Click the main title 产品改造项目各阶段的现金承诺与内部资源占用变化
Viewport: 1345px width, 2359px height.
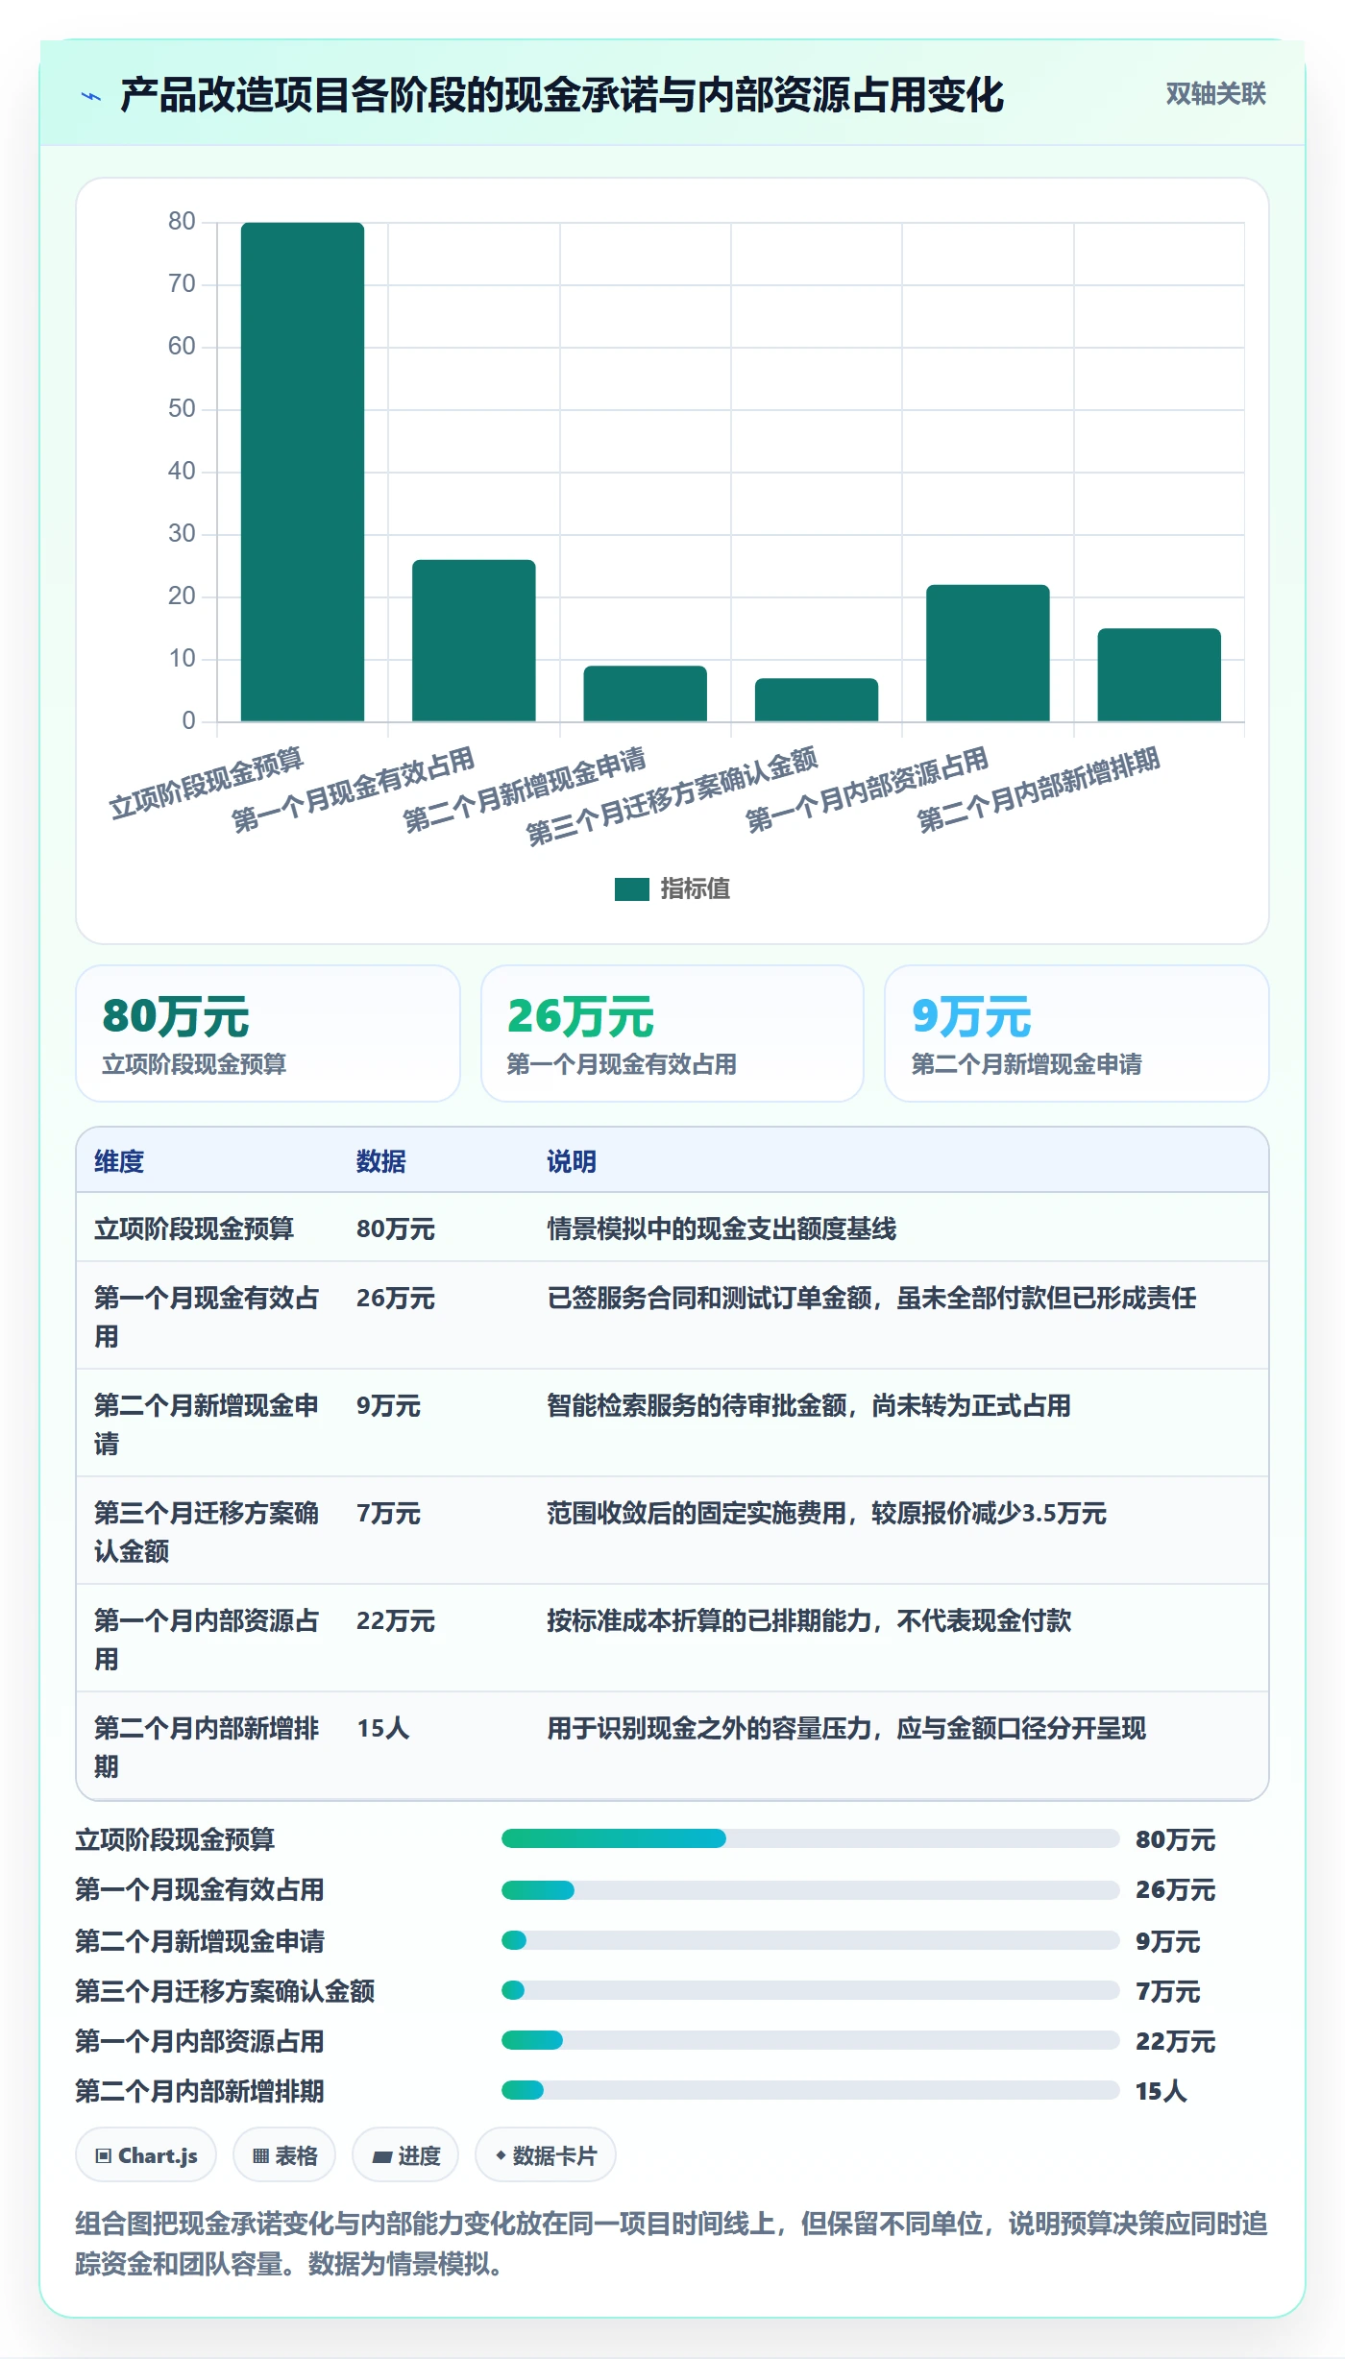point(561,96)
